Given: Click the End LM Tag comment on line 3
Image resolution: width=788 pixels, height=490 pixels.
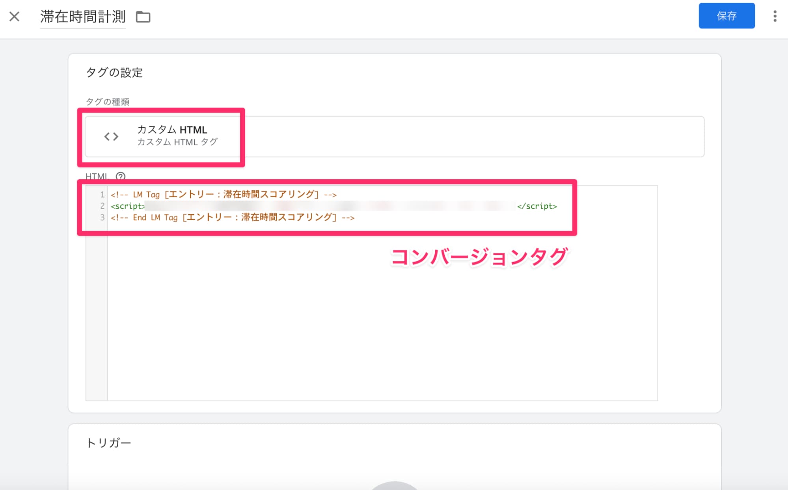Looking at the screenshot, I should tap(233, 217).
